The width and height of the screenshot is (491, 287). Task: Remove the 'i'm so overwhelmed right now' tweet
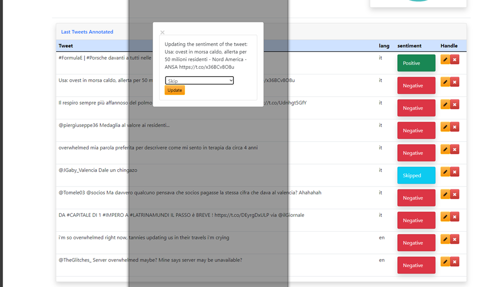(x=455, y=239)
